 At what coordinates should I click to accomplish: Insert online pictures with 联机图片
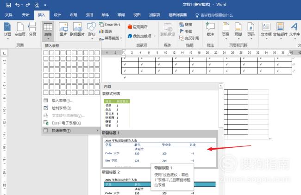(77, 29)
